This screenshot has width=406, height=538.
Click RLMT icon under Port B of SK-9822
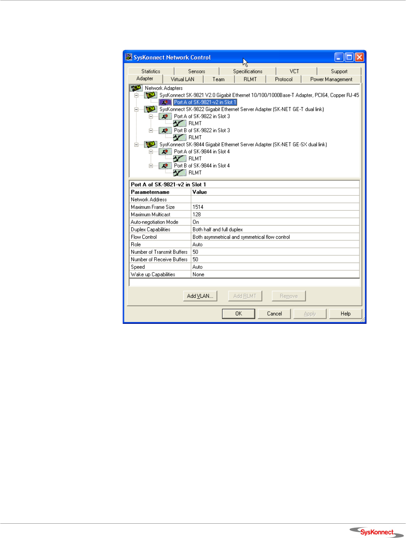coord(179,138)
